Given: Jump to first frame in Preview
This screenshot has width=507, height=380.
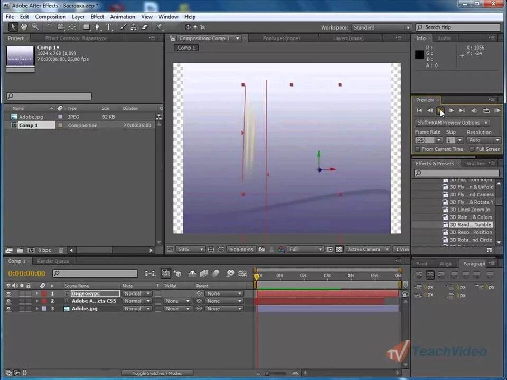Looking at the screenshot, I should click(x=419, y=110).
